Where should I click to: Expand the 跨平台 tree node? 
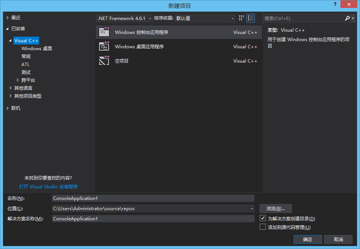point(18,80)
